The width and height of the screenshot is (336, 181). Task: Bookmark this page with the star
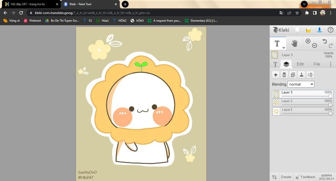[297, 13]
